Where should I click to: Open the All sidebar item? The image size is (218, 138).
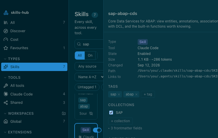pyautogui.click(x=34, y=22)
